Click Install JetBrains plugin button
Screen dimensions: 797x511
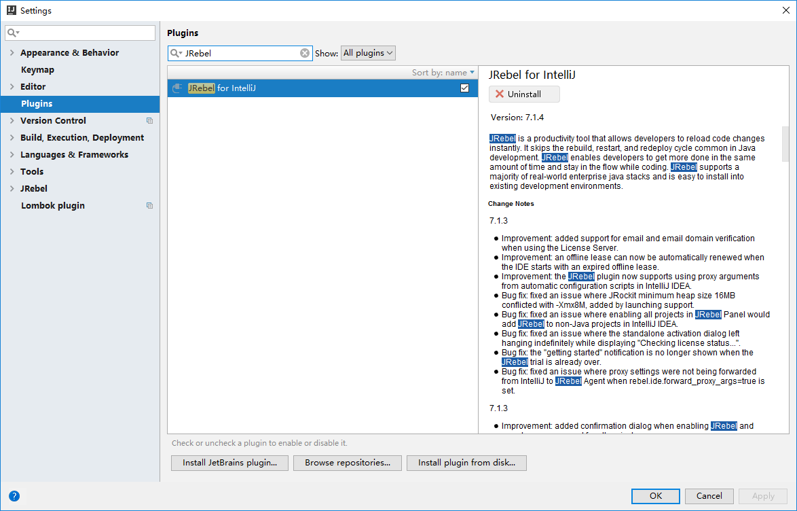point(229,463)
